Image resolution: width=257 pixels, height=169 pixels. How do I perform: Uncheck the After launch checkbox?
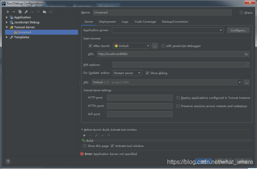coord(90,46)
